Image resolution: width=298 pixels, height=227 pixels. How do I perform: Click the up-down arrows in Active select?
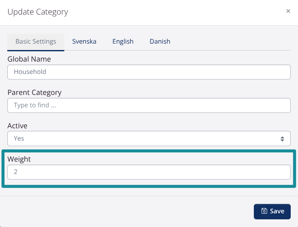point(282,139)
